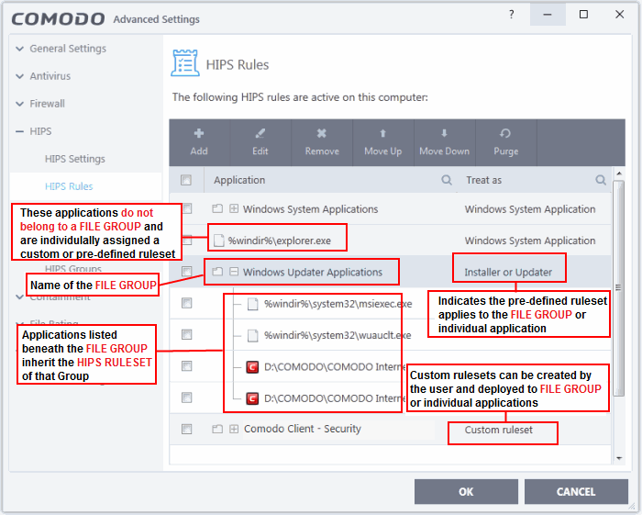
Task: Select the %windir%\explorer.exe rule text
Action: point(279,241)
